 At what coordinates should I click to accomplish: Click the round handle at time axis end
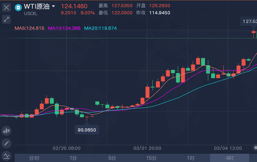tap(255, 148)
